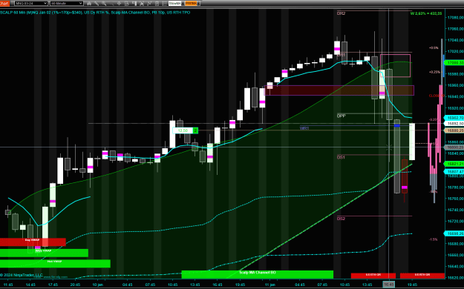Click the tan 16880,25 price marker
This screenshot has width=464, height=289.
pyautogui.click(x=454, y=130)
